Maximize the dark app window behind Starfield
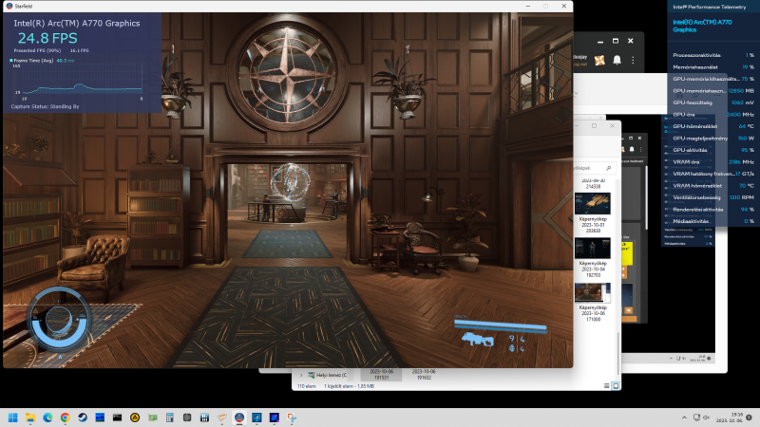 coord(615,41)
